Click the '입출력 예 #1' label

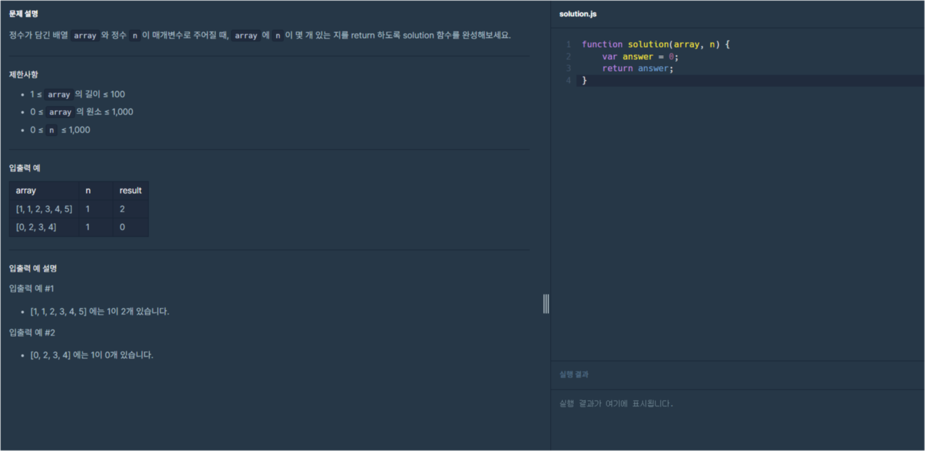[x=31, y=288]
